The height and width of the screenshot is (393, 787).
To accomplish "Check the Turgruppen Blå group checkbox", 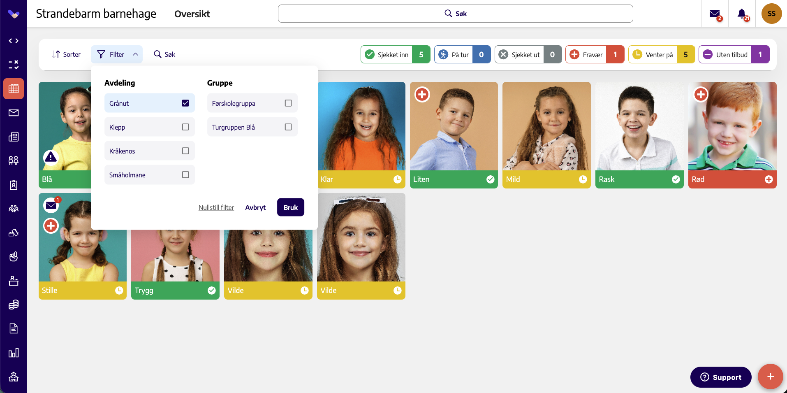I will (288, 127).
